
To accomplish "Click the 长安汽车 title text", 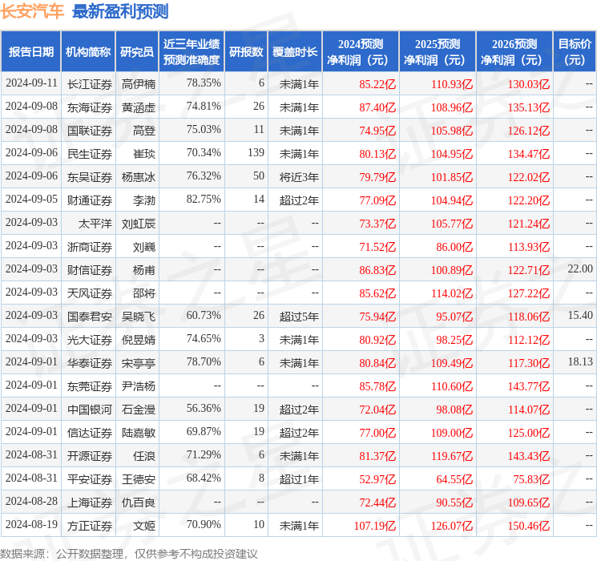I will 32,10.
